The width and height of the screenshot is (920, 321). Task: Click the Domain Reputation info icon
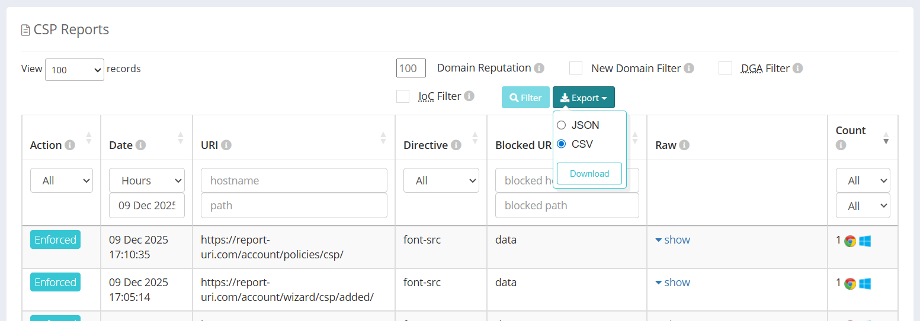[539, 69]
